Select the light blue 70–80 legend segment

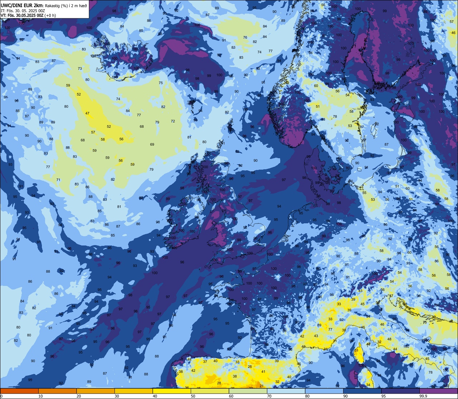pos(286,391)
